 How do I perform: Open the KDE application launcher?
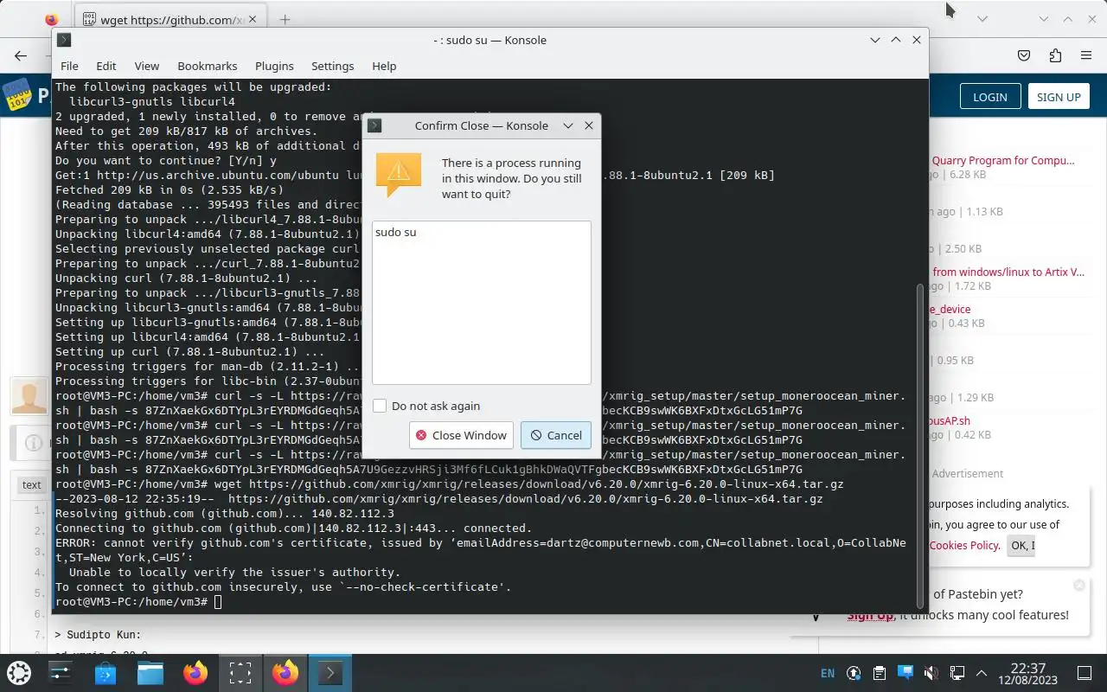[19, 673]
